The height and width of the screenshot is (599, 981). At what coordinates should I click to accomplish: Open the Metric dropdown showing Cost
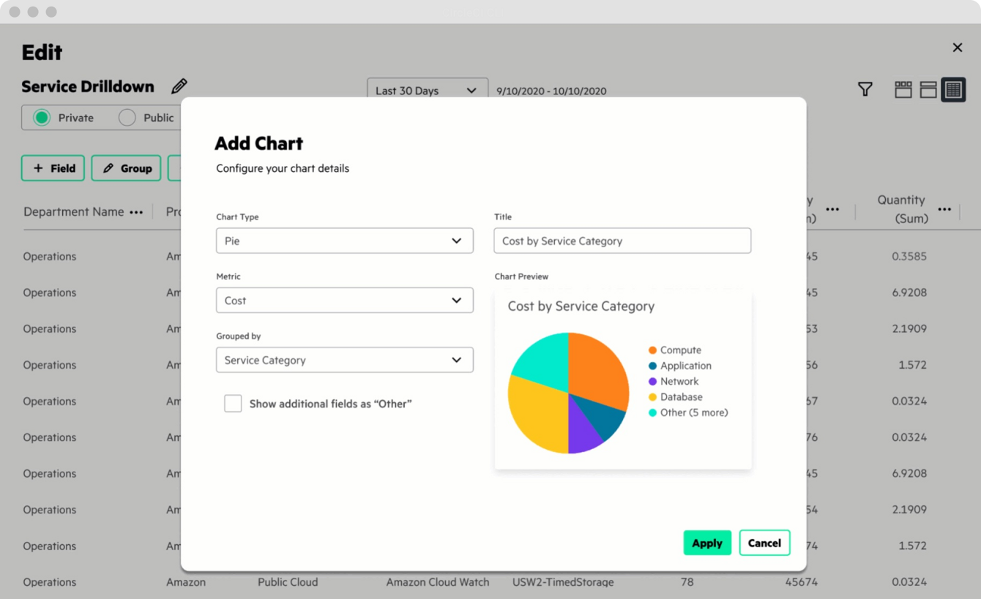pyautogui.click(x=344, y=301)
